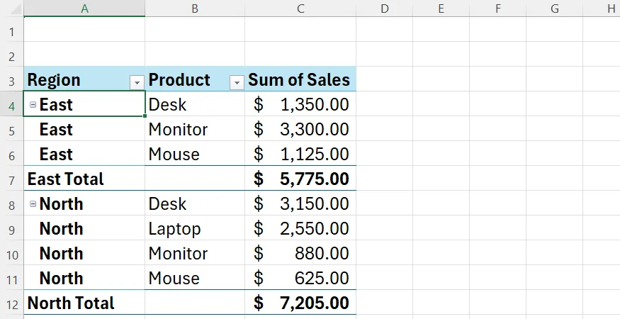620x319 pixels.
Task: Open the Region filter dropdown
Action: click(x=137, y=82)
